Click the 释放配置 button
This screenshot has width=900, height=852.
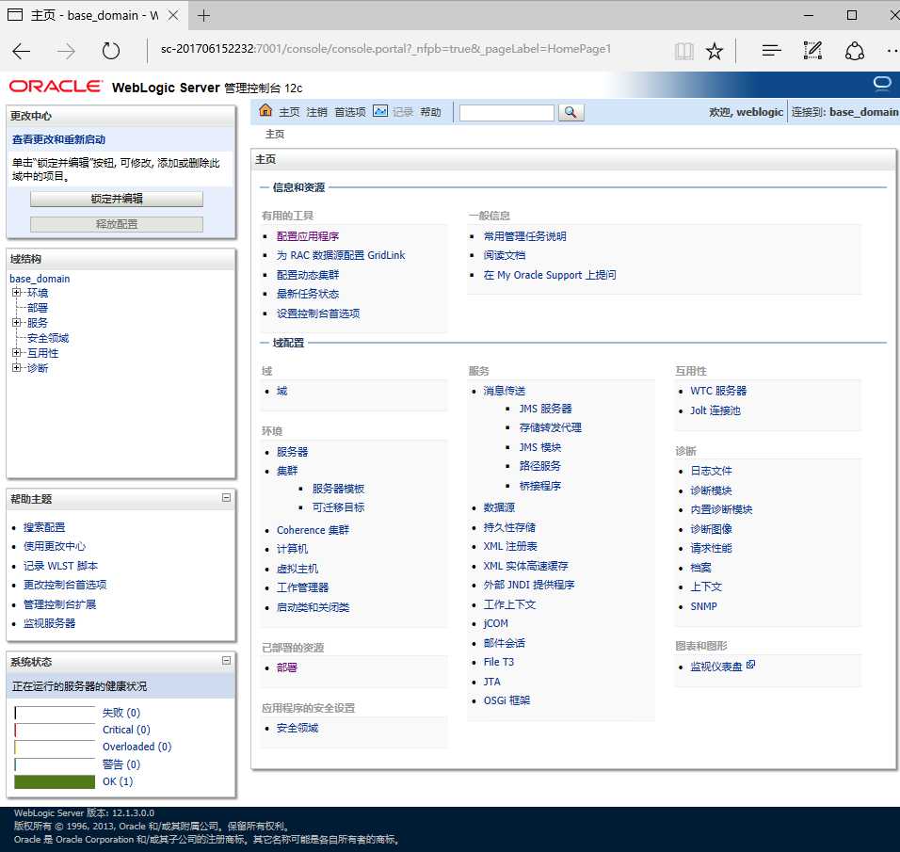(x=117, y=224)
